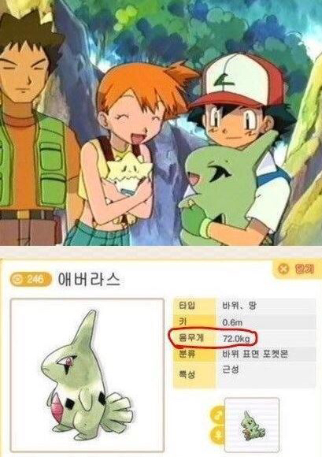
Task: Click the Pokémon name 애버라스
Action: (89, 279)
